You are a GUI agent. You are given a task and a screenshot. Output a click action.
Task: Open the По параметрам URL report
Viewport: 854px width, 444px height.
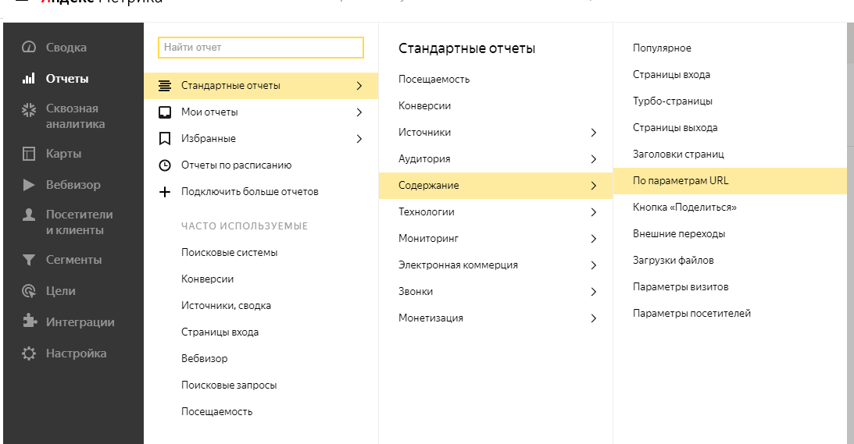pos(681,181)
